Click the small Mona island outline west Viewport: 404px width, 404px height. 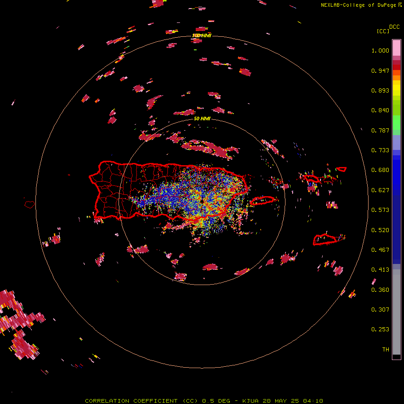coord(30,204)
